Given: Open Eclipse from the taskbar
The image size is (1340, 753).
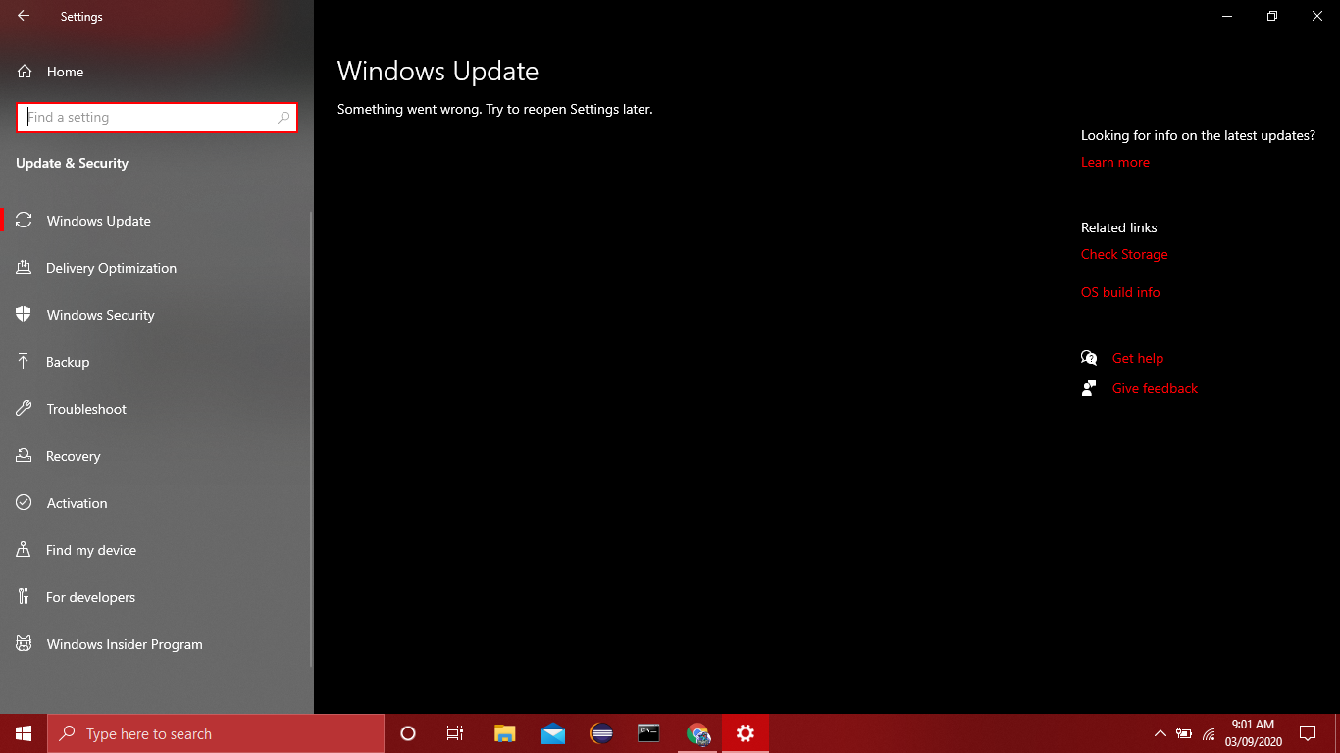Looking at the screenshot, I should click(601, 733).
